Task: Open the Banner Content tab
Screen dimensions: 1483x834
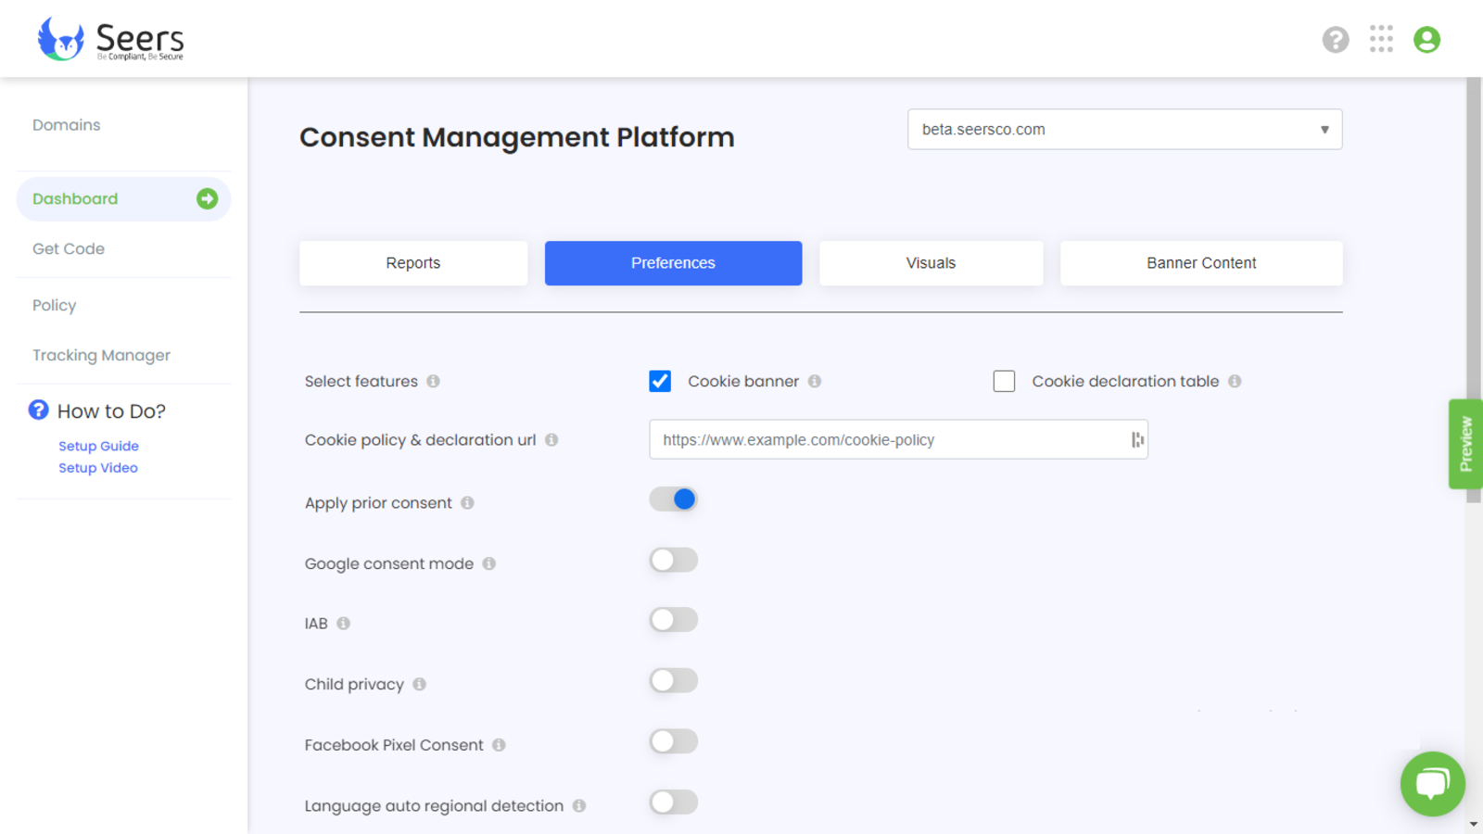Action: click(x=1201, y=263)
